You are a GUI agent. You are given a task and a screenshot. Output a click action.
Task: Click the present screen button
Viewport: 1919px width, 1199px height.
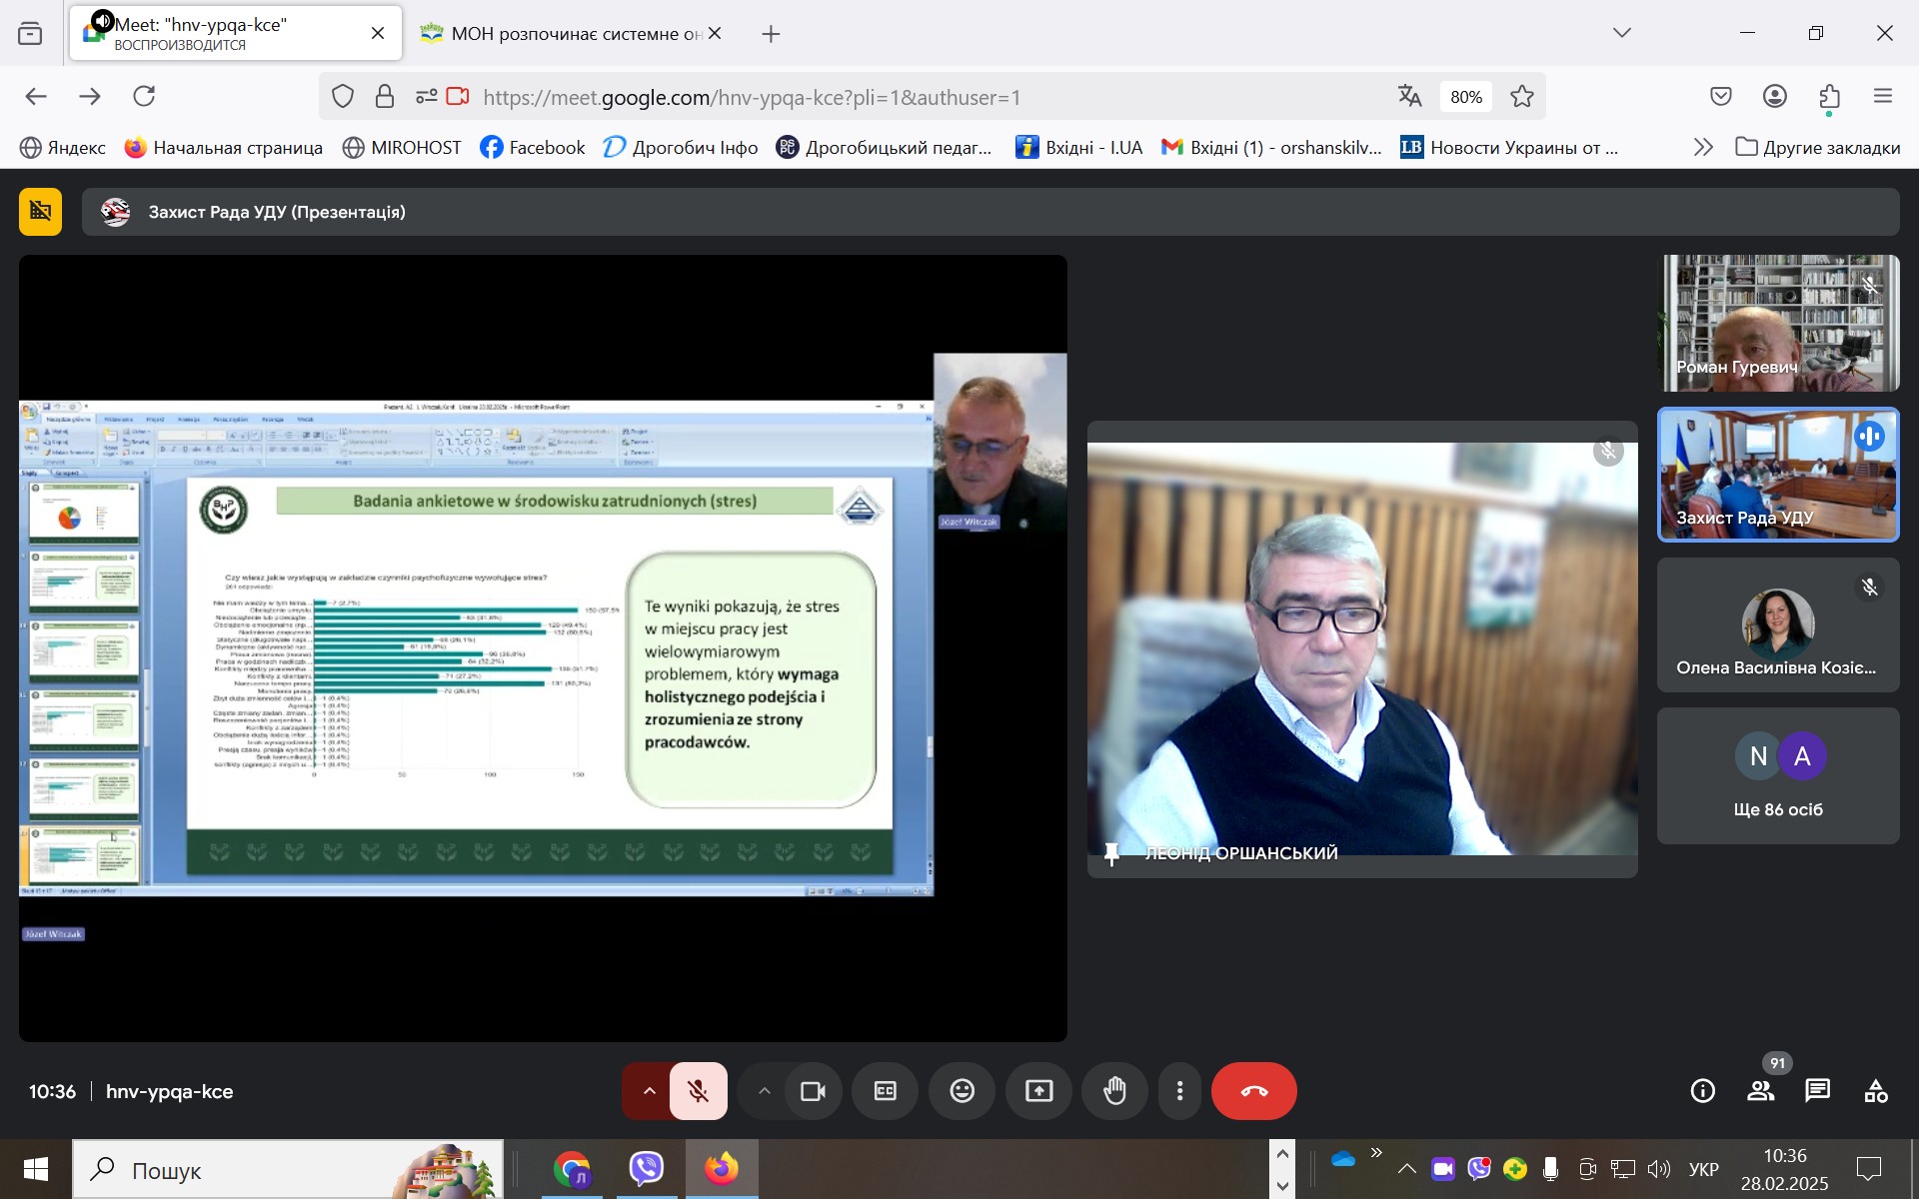1038,1091
